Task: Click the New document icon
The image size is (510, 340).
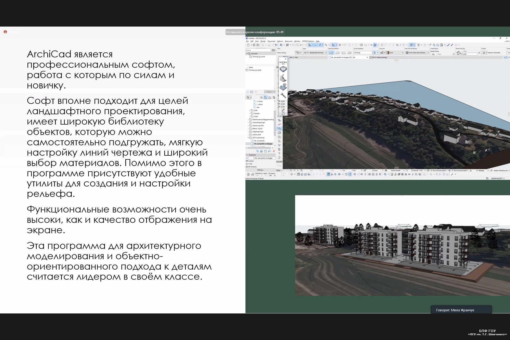Action: [x=248, y=45]
